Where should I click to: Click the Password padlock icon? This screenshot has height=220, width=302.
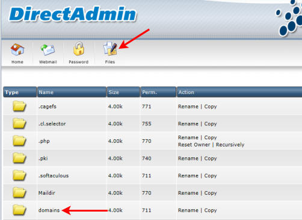click(78, 49)
